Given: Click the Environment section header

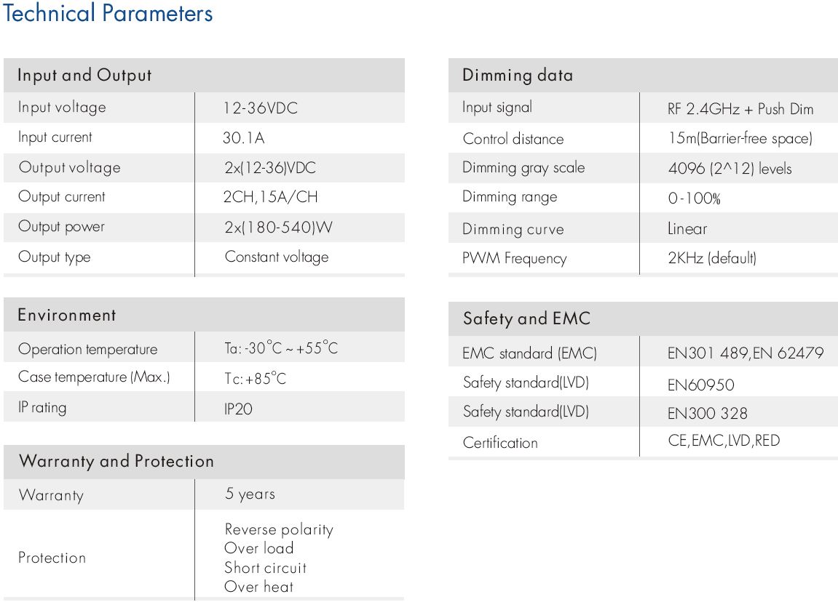Looking at the screenshot, I should pyautogui.click(x=67, y=316).
